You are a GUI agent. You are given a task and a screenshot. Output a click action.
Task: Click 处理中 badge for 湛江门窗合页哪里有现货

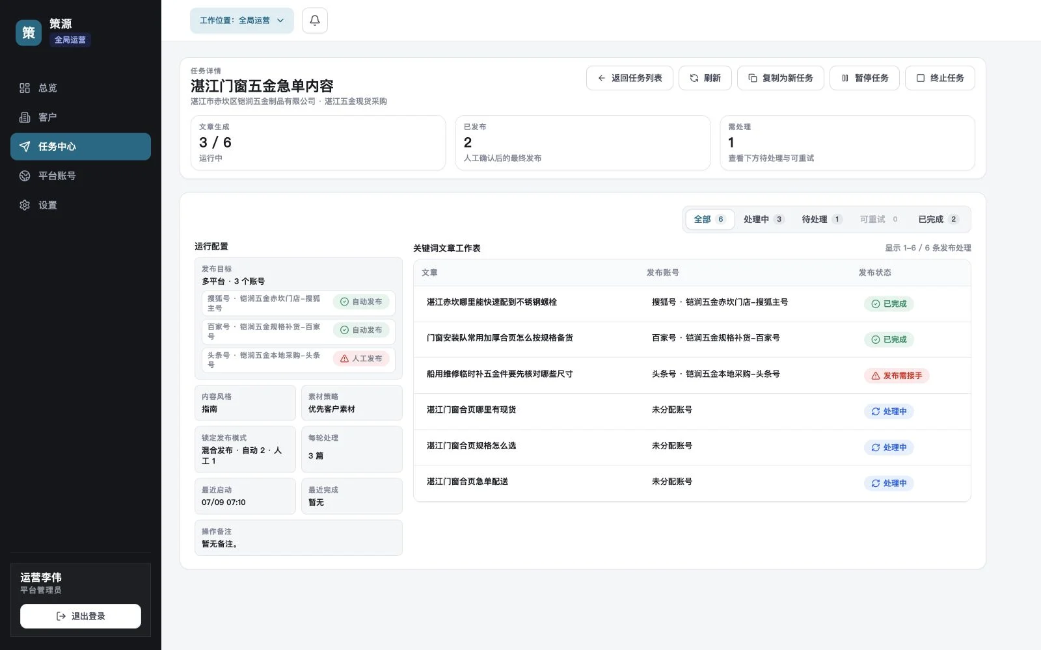(889, 411)
